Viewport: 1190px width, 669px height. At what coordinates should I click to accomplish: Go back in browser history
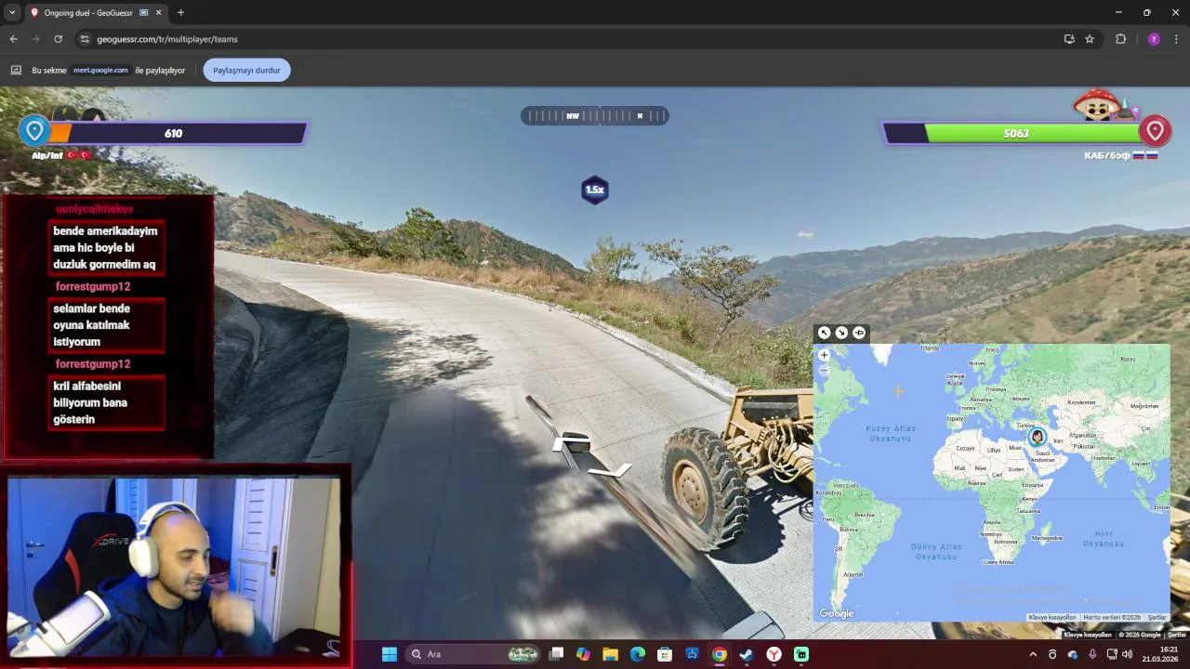pos(13,39)
